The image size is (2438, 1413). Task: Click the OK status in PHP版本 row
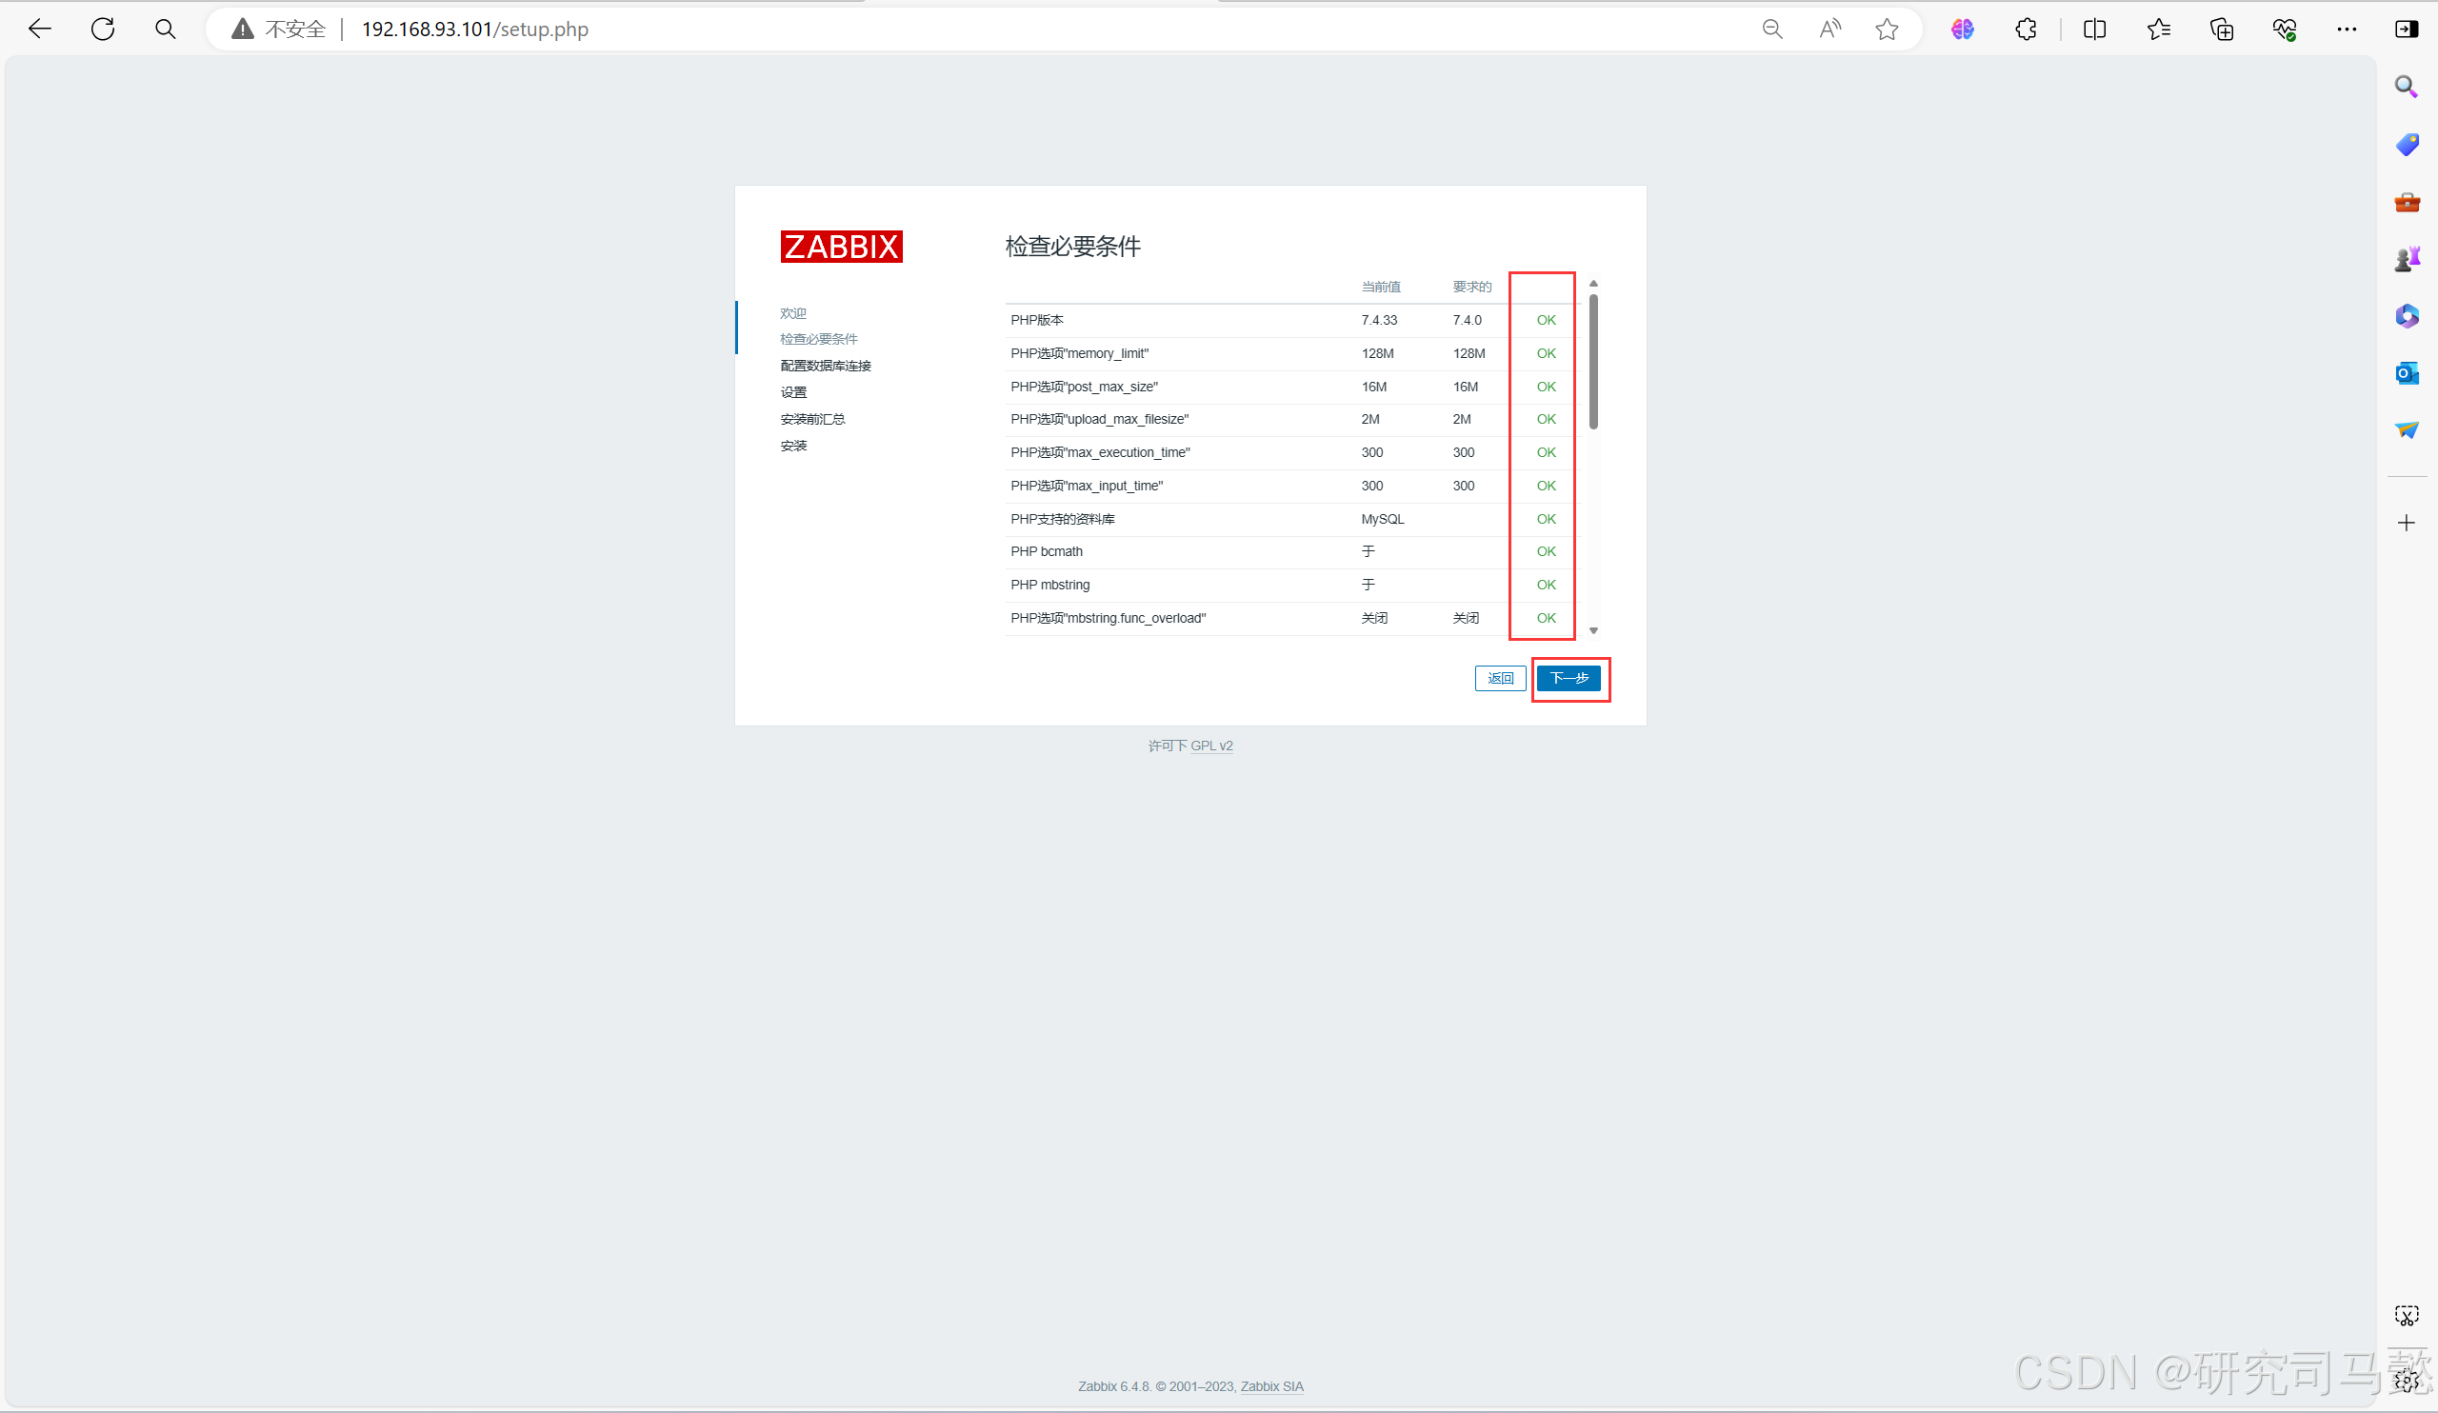click(x=1546, y=320)
